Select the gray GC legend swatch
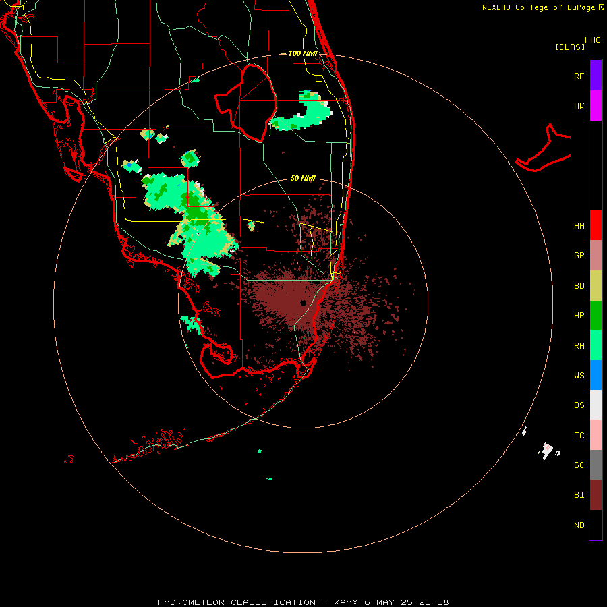This screenshot has height=607, width=607. point(596,465)
